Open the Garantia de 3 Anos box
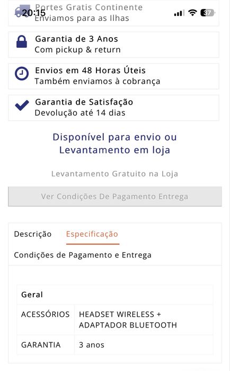This screenshot has width=230, height=371. coord(113,45)
